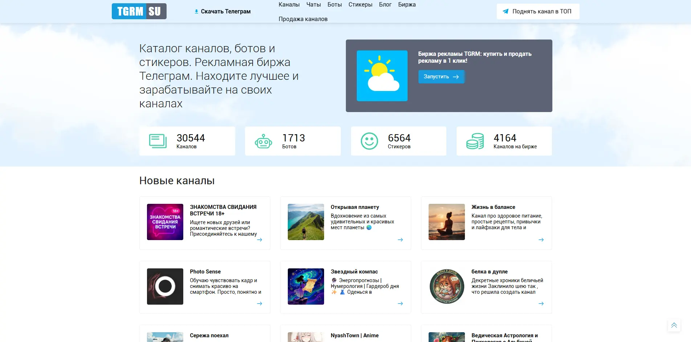Image resolution: width=691 pixels, height=342 pixels.
Task: Open Продажа каналов link
Action: (303, 18)
